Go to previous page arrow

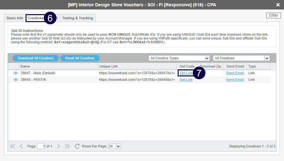pos(21,146)
